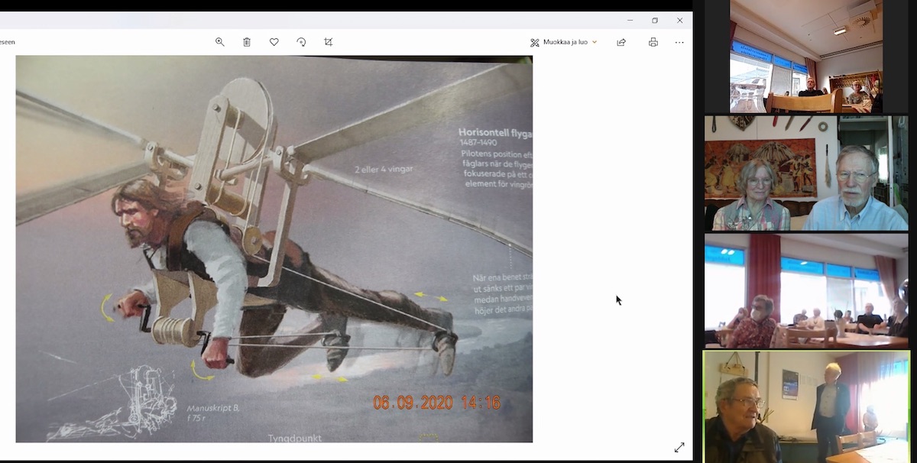
Task: Mark photo as favorite with heart icon
Action: pyautogui.click(x=274, y=42)
